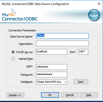Click the Port field showing 3307
The image size is (103, 102).
pos(83,52)
